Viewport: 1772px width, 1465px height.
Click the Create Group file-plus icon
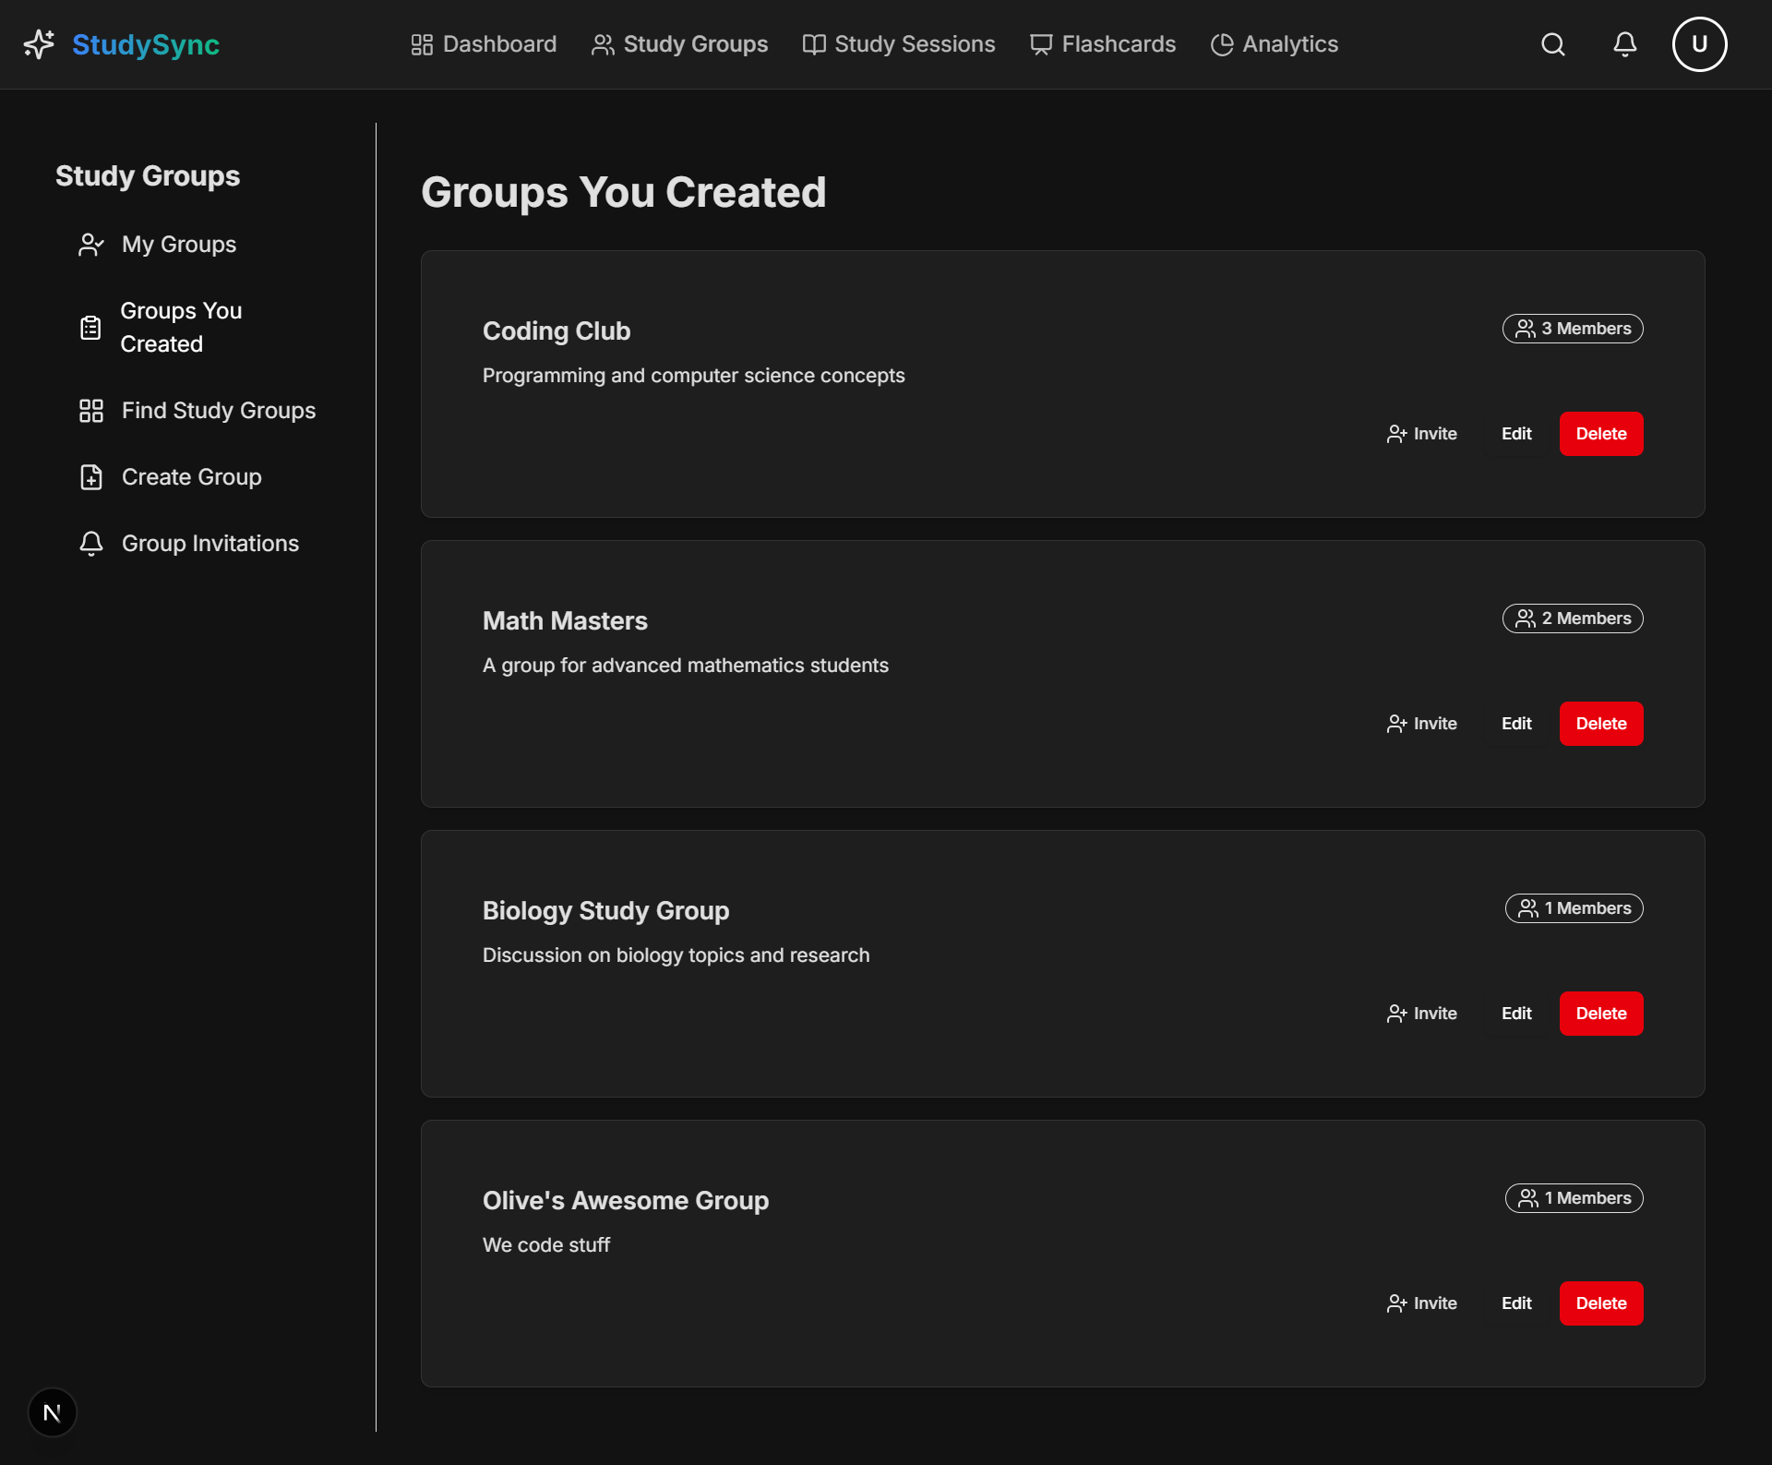(x=90, y=477)
